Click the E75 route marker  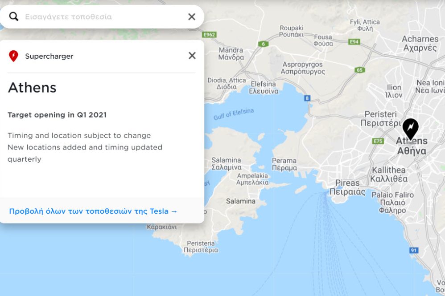378,141
